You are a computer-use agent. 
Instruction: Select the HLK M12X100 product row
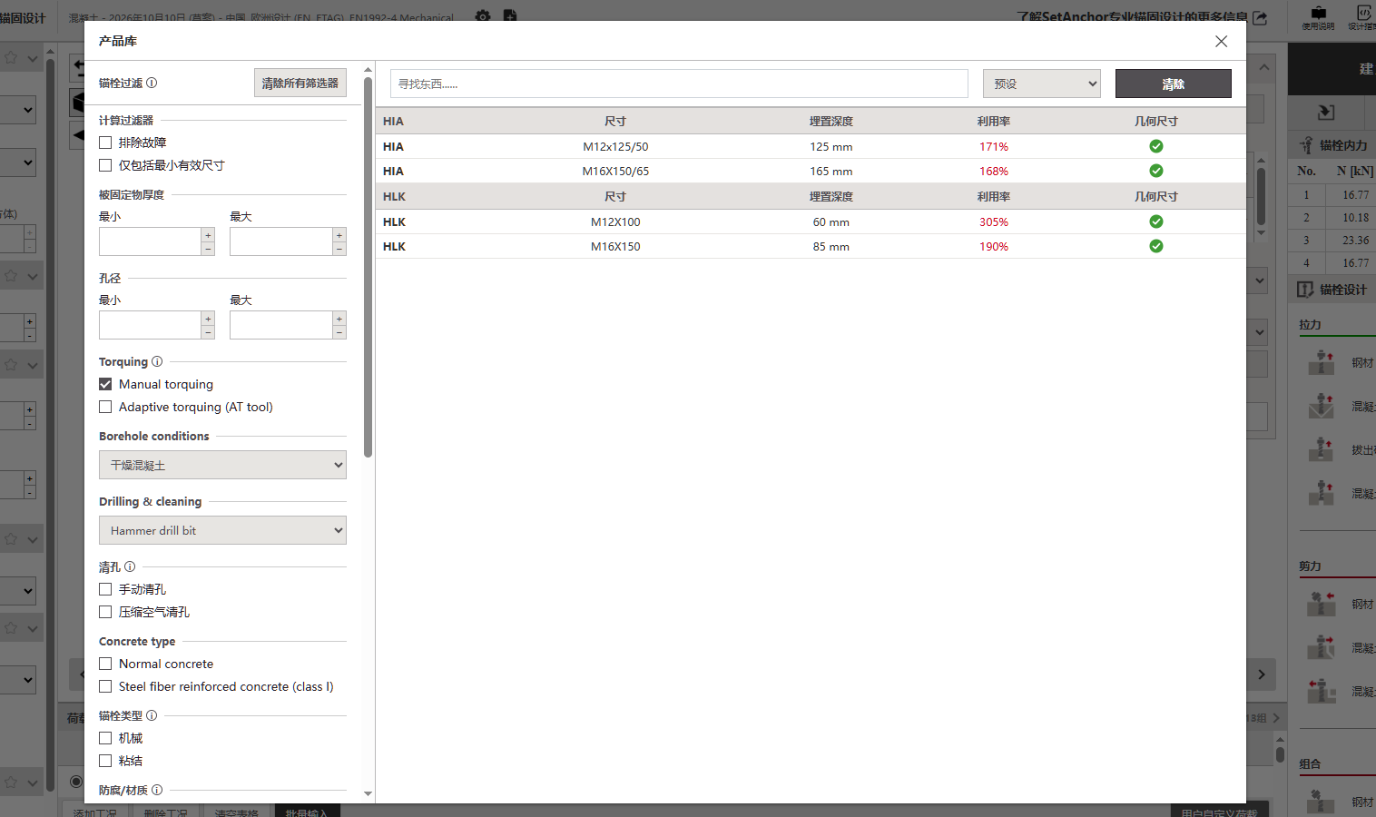(811, 221)
